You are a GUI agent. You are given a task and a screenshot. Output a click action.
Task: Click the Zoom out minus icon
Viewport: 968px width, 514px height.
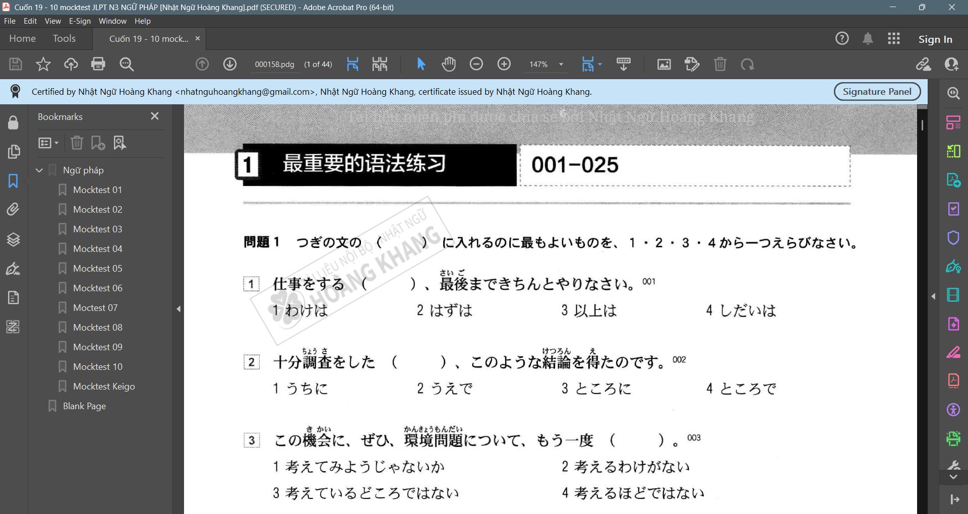(x=476, y=64)
